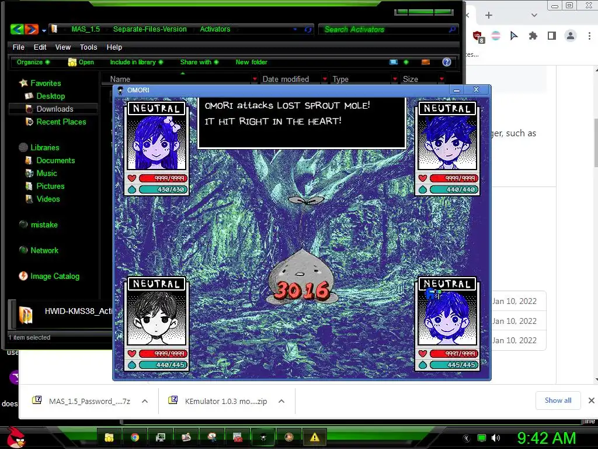Open Chrome's tab search chevron
This screenshot has width=598, height=449.
pos(534,15)
